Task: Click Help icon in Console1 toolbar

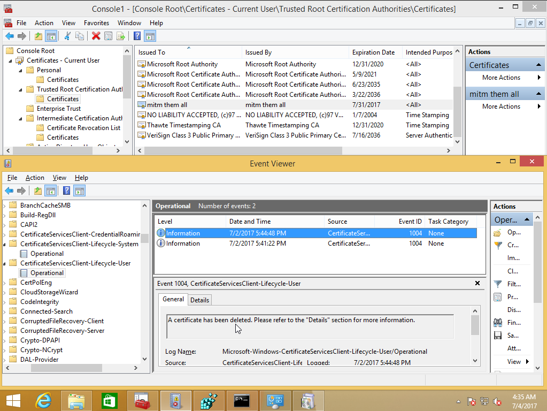Action: coord(137,36)
